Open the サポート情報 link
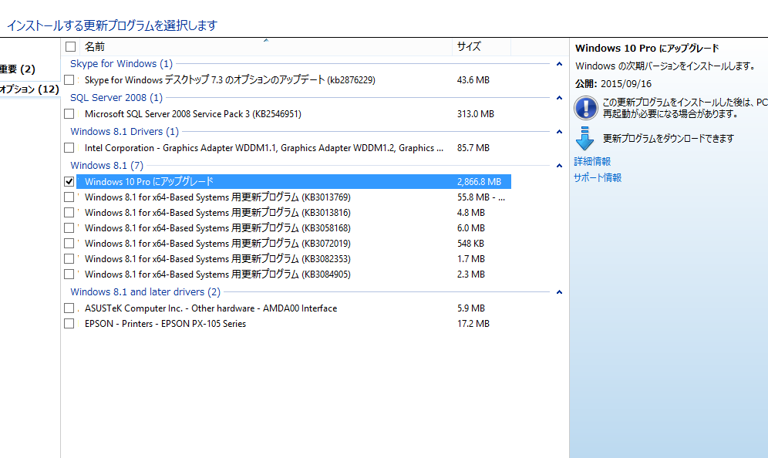 point(598,177)
